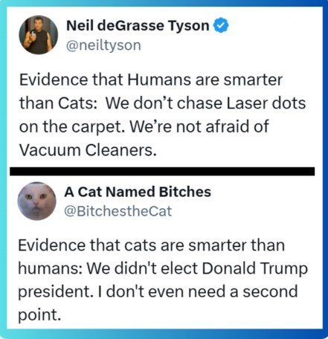Open the @neiltyson handle link

(103, 45)
